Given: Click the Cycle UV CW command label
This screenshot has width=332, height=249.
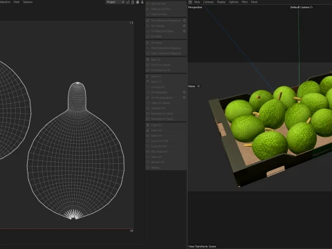Looking at the screenshot, I should [159, 146].
